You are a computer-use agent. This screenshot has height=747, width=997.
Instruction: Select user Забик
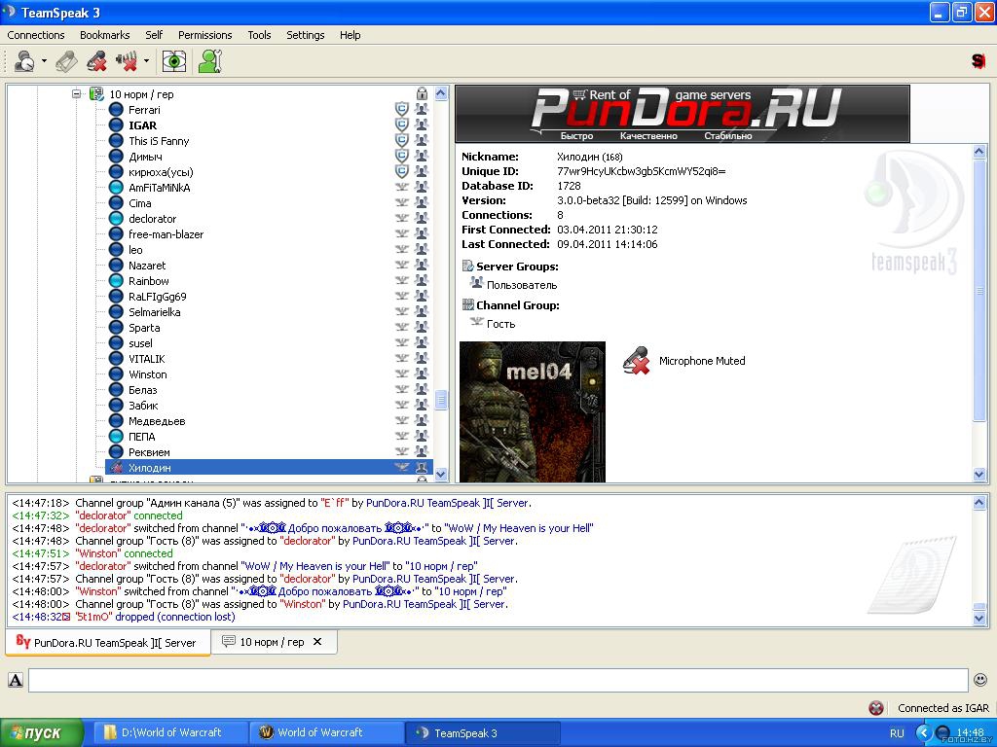pyautogui.click(x=143, y=406)
